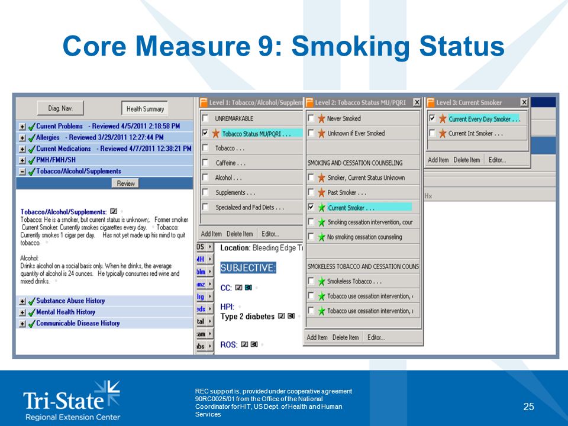Expand the Allergies section
Image resolution: width=568 pixels, height=426 pixels.
pyautogui.click(x=22, y=138)
